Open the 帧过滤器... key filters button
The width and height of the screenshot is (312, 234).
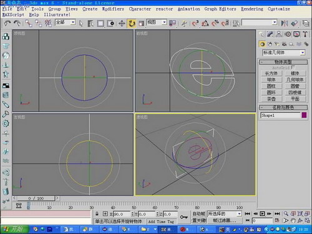tap(224, 220)
